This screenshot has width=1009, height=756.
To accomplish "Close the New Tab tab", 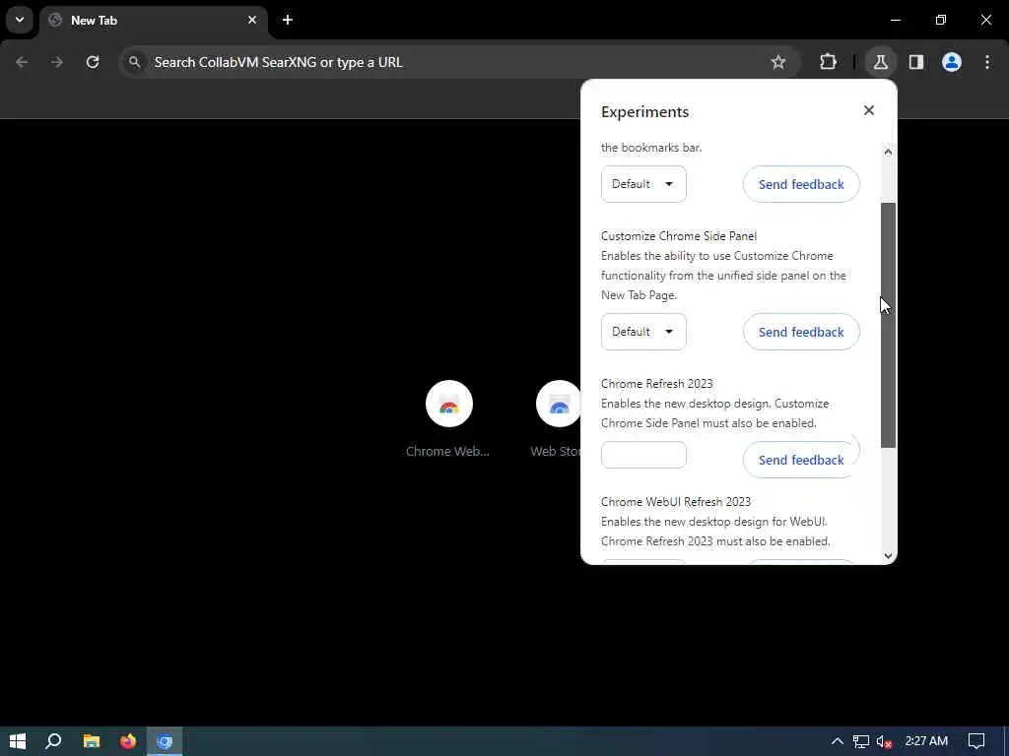I will click(x=252, y=20).
